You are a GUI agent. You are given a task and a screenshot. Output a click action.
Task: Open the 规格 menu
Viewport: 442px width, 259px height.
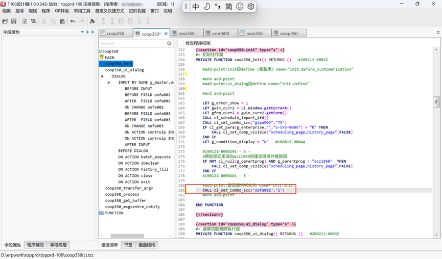click(33, 11)
